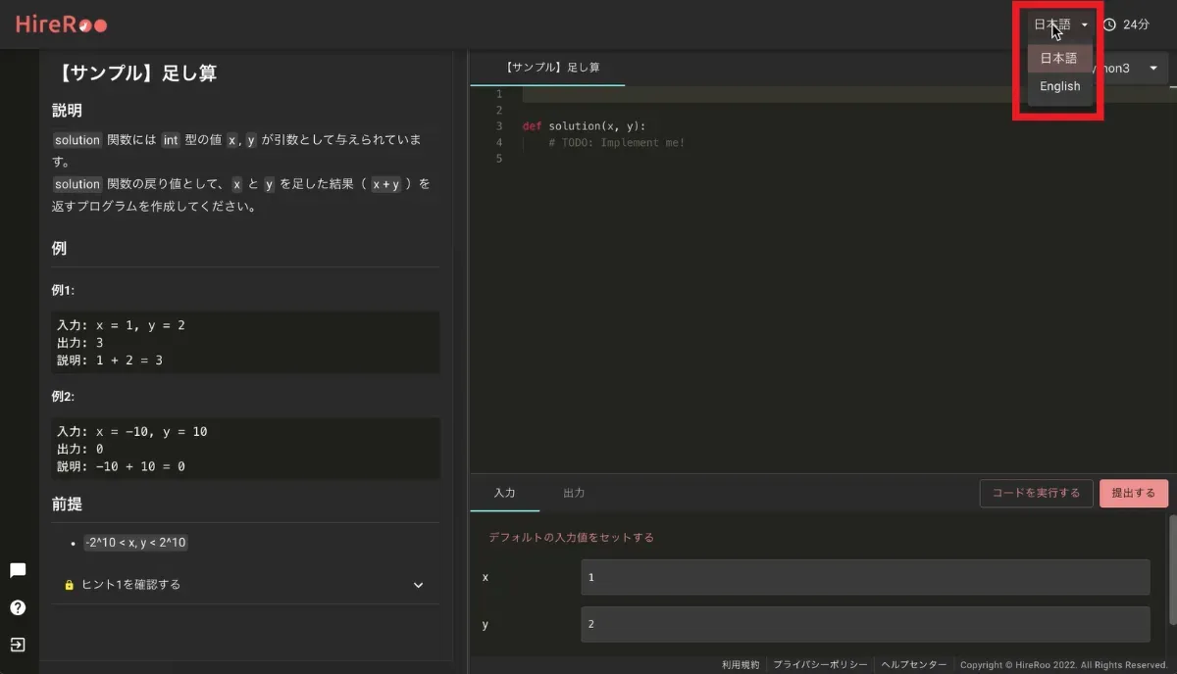Click the 例2: label
This screenshot has height=674, width=1177.
coord(64,397)
